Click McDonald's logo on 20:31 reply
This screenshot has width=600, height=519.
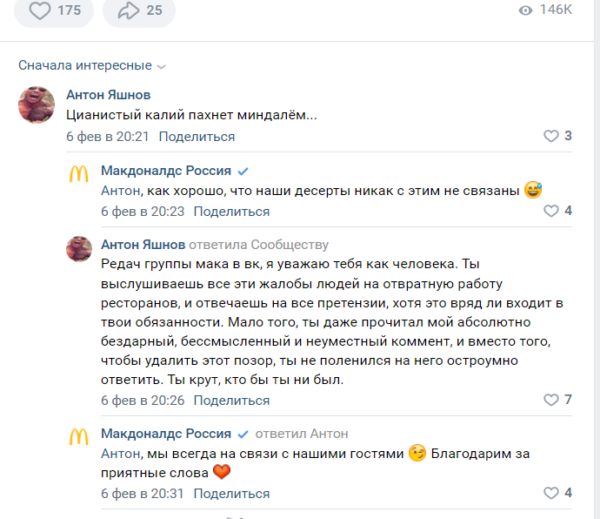click(79, 438)
